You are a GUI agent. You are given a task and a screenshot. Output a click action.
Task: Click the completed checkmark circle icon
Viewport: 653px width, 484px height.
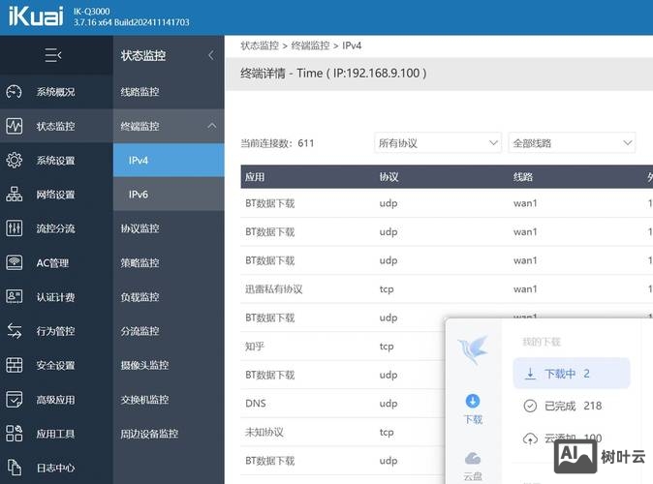(x=530, y=406)
